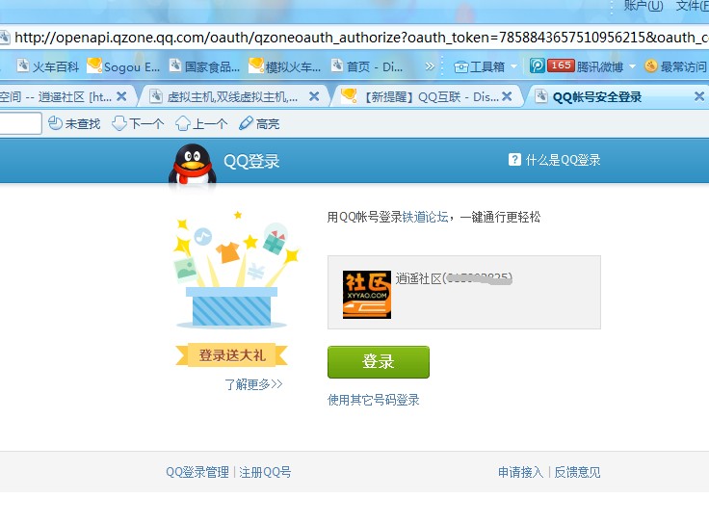The height and width of the screenshot is (524, 709).
Task: Open the 申请接入 footer link
Action: pos(520,472)
